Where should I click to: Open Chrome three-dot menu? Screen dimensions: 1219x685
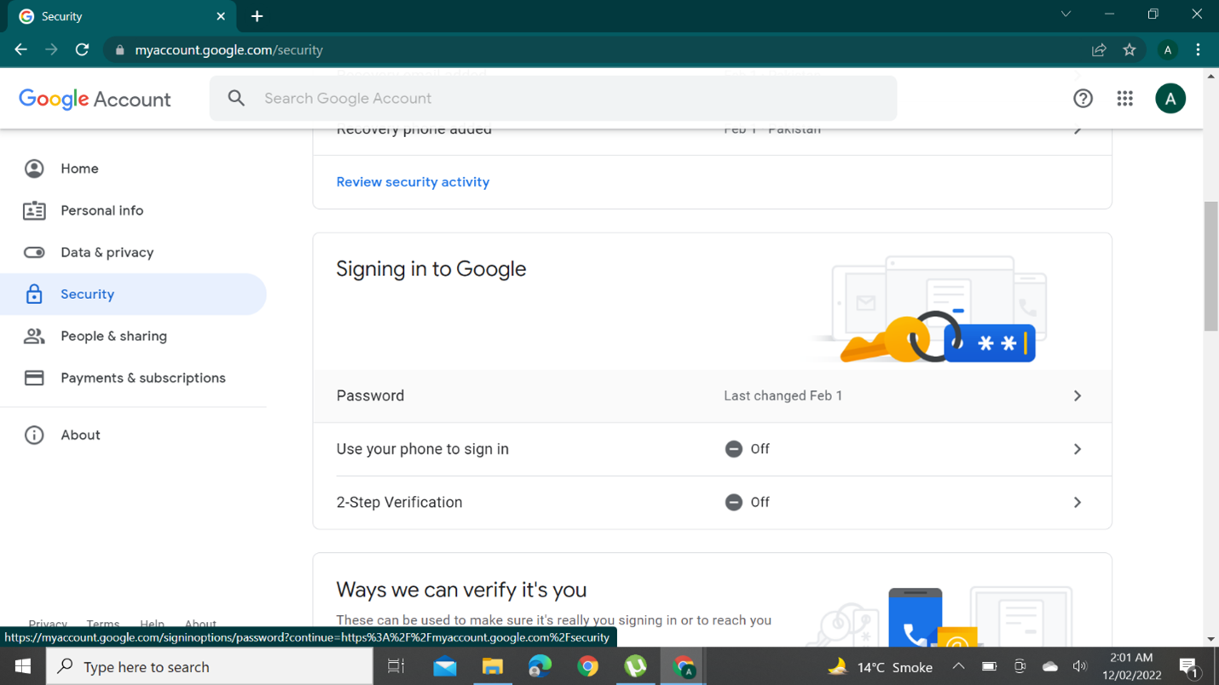pyautogui.click(x=1198, y=50)
